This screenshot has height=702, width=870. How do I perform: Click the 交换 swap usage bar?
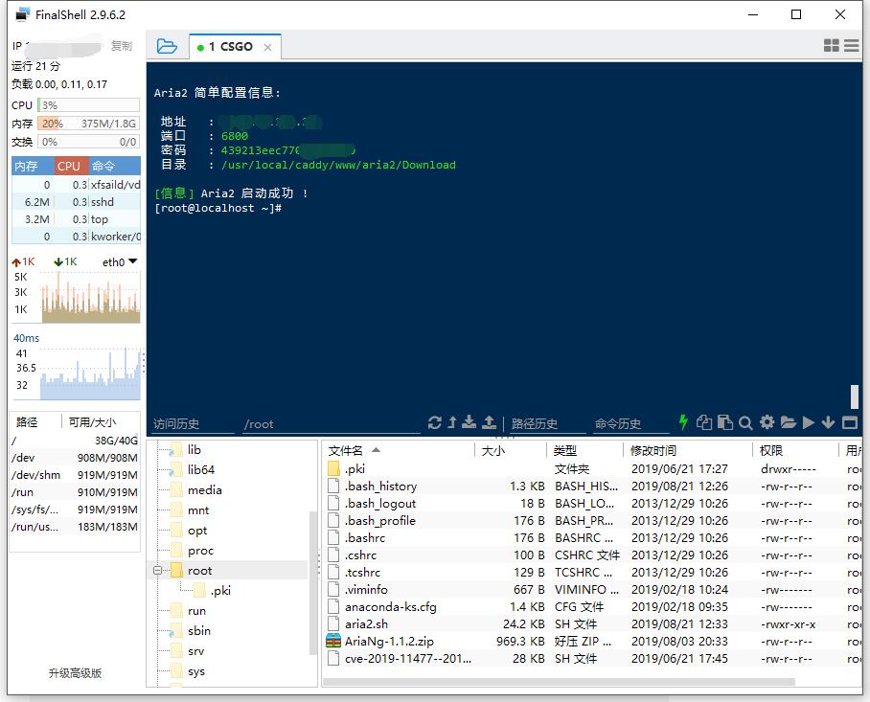click(x=88, y=142)
